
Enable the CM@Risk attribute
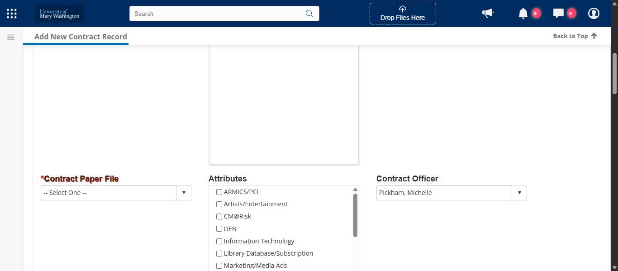(x=219, y=216)
